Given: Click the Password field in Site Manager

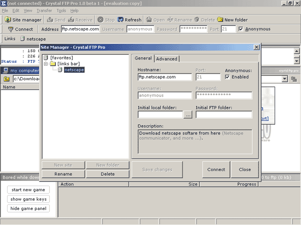Looking at the screenshot, I should click(224, 95).
